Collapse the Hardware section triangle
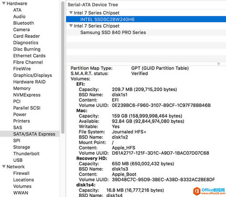The width and height of the screenshot is (226, 197). point(4,3)
